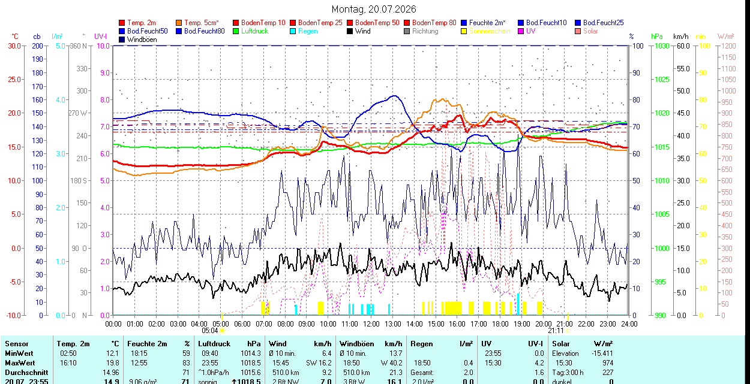Click the gray Richtung legend square
The width and height of the screenshot is (750, 384).
(407, 31)
